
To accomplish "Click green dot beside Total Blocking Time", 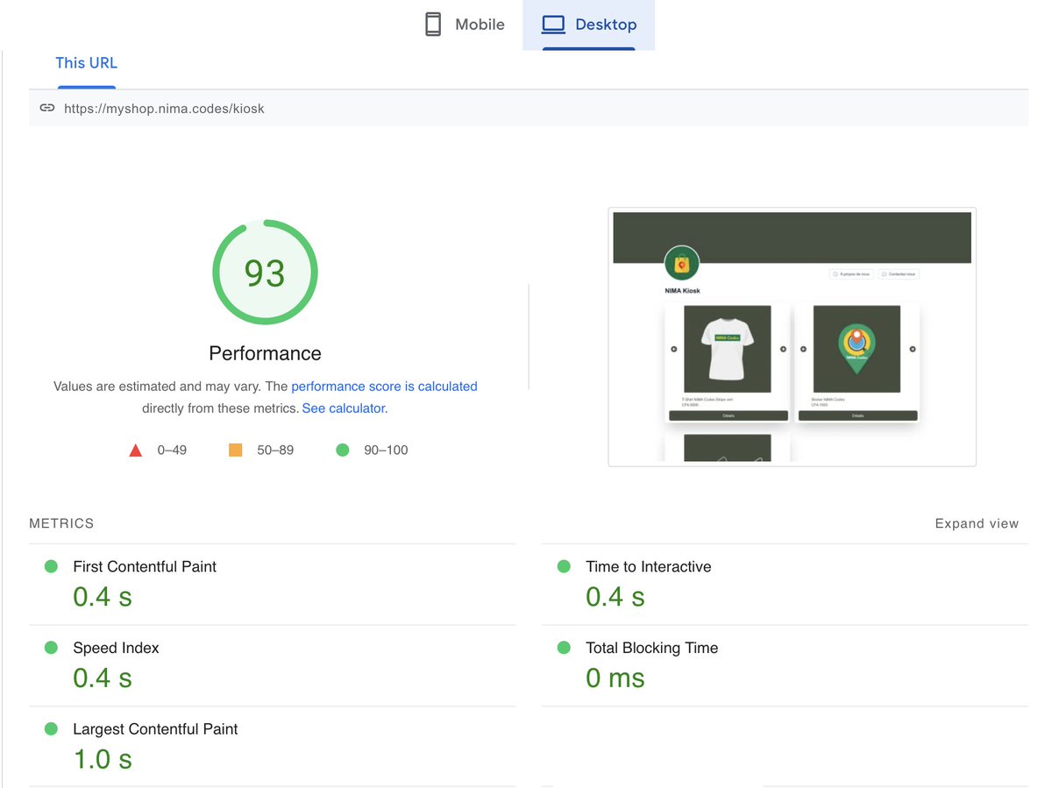I will (x=564, y=648).
